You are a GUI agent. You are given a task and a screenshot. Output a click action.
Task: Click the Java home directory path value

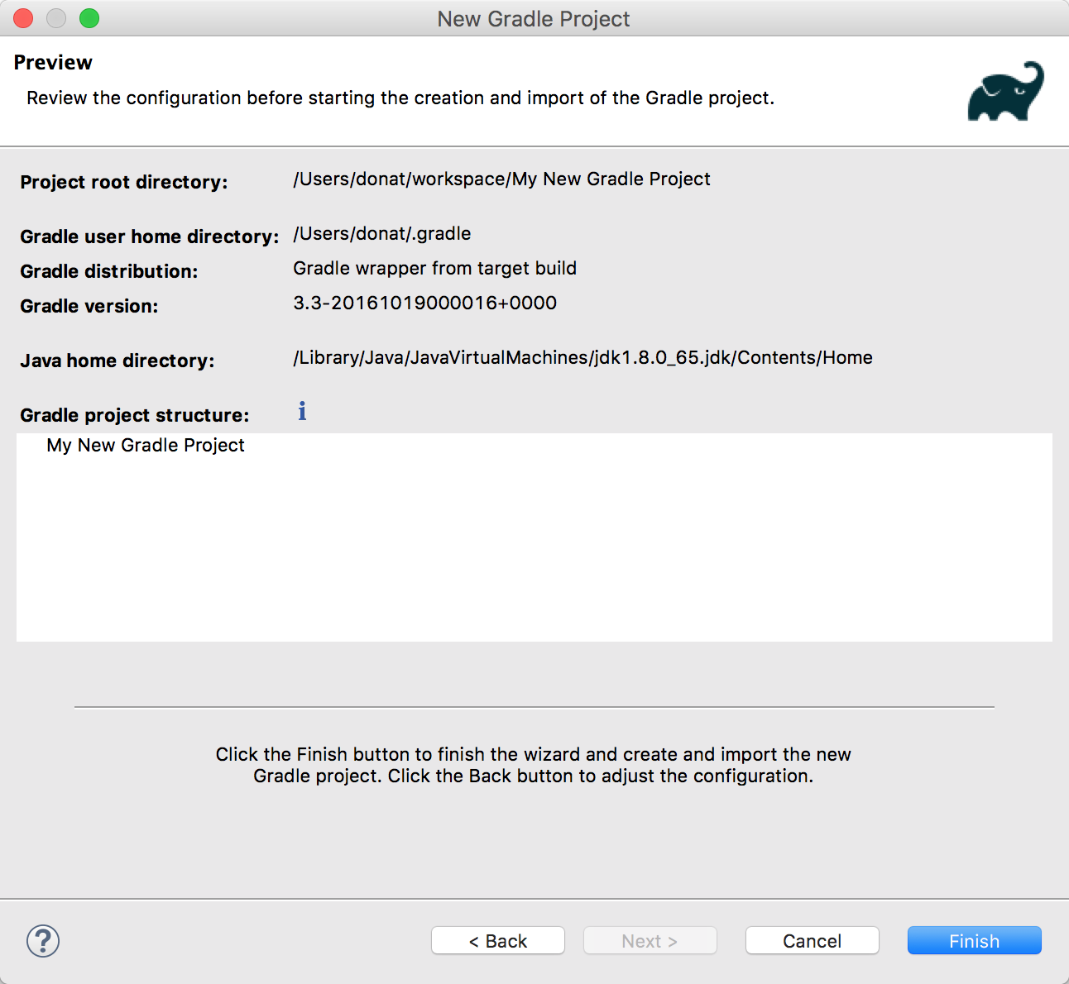[x=583, y=358]
